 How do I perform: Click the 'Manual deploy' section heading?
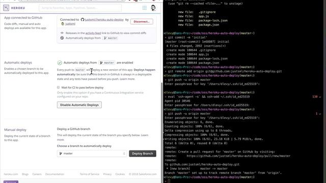click(15, 130)
